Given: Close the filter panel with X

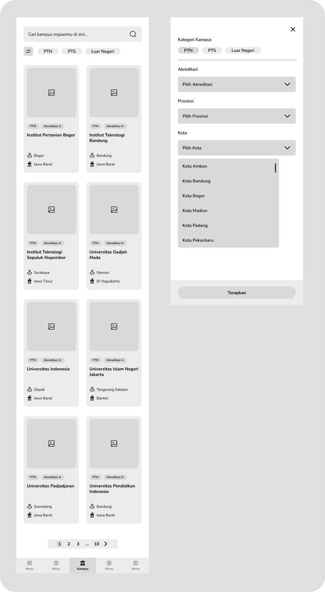Looking at the screenshot, I should tap(293, 29).
